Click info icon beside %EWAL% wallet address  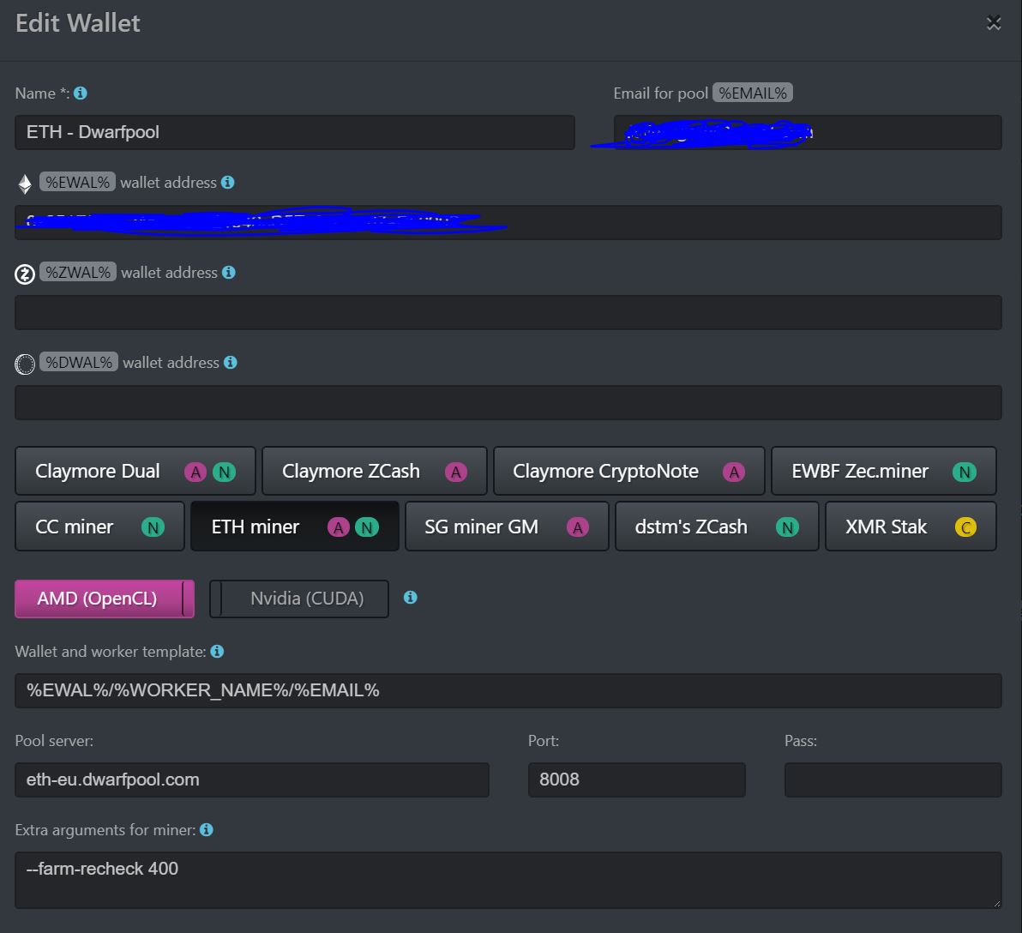coord(227,183)
